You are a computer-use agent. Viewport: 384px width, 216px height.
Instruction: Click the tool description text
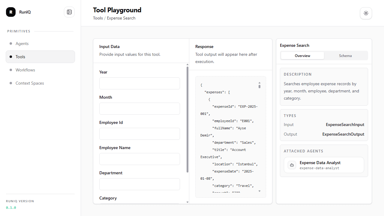pos(322,91)
